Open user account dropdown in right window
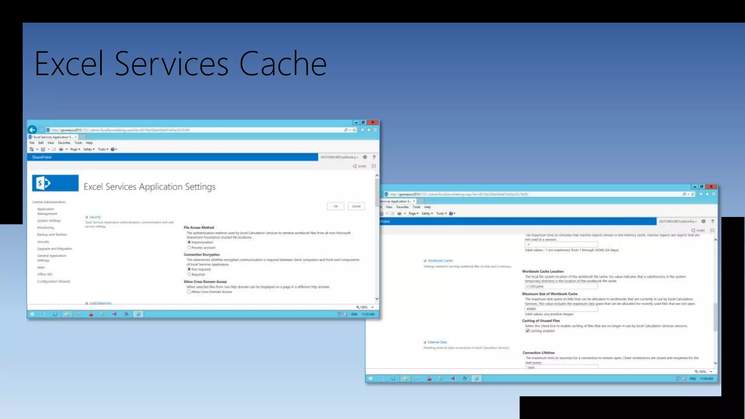745x419 pixels. [x=678, y=222]
